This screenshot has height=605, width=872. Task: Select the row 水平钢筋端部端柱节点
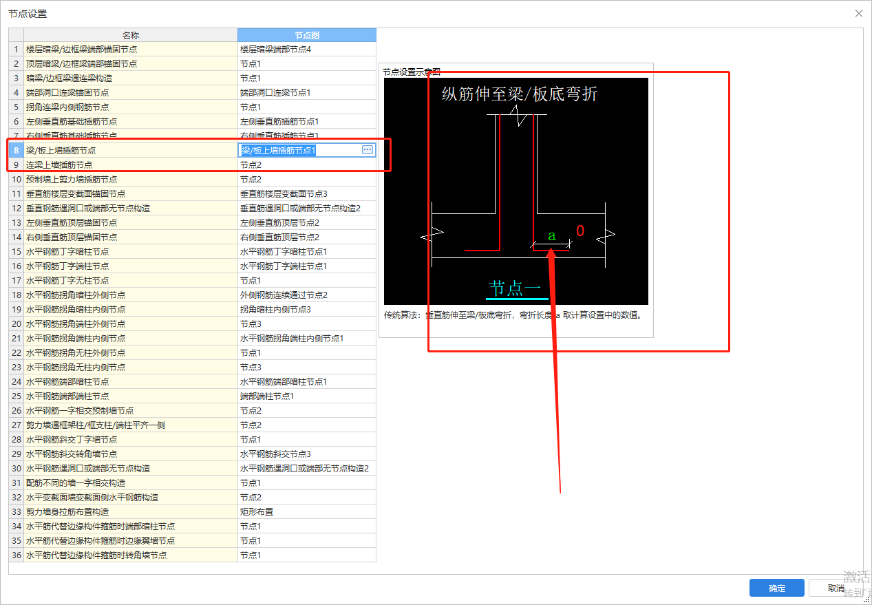click(x=193, y=396)
